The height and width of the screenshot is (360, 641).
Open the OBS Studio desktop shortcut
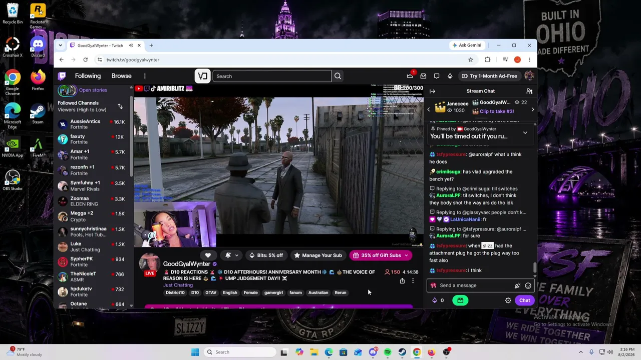tap(13, 180)
